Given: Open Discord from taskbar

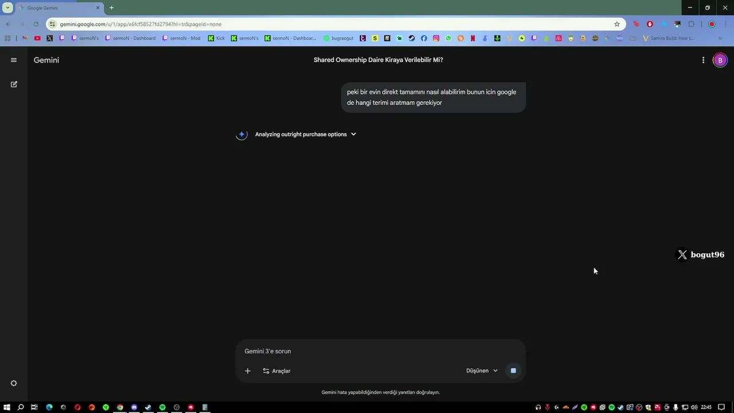Looking at the screenshot, I should (x=134, y=407).
